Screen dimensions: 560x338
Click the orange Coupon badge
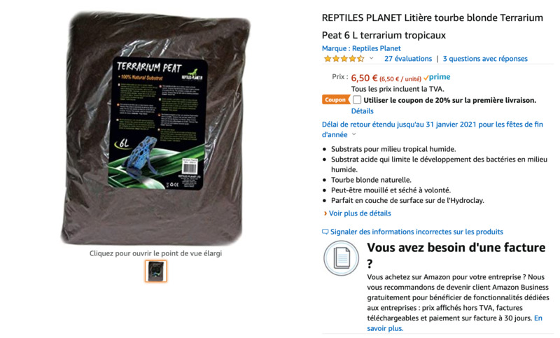[x=336, y=99]
